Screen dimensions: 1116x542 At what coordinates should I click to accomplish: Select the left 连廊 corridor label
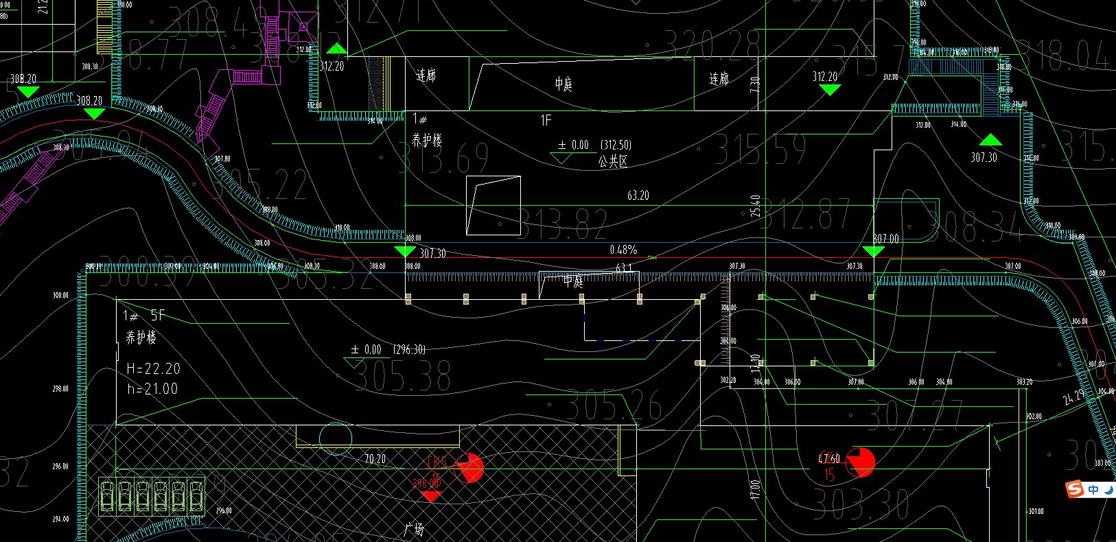(x=426, y=75)
